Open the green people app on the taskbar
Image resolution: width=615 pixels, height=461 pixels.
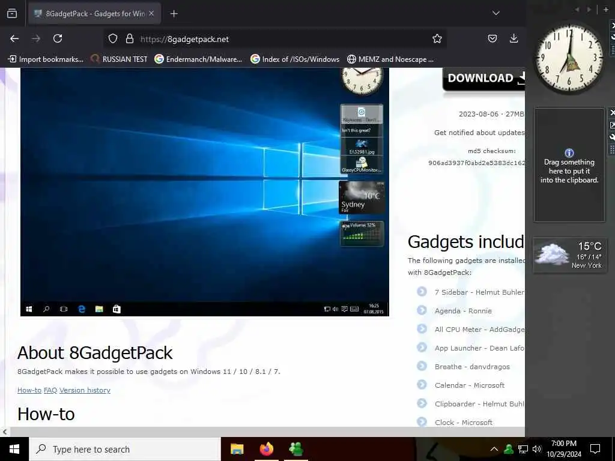point(295,449)
